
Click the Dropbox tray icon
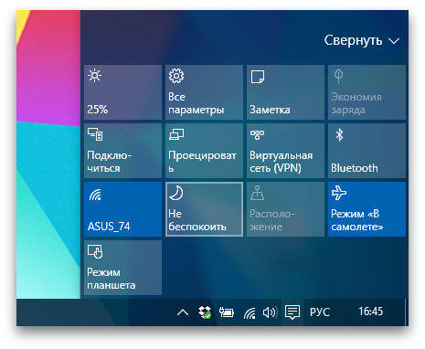click(x=205, y=312)
